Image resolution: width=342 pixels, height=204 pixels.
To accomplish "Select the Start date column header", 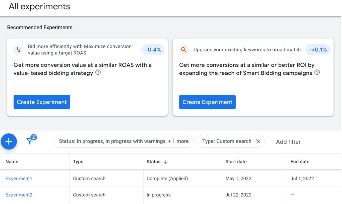I will [236, 162].
